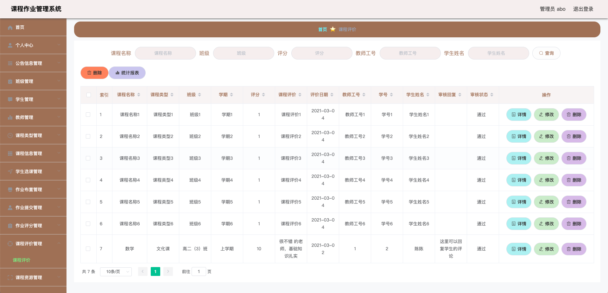The width and height of the screenshot is (608, 293).
Task: Check the row 3 课程名称3 checkbox
Action: [88, 158]
